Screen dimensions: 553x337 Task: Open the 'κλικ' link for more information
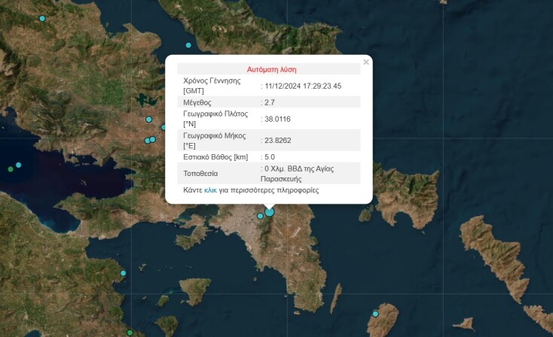point(210,190)
